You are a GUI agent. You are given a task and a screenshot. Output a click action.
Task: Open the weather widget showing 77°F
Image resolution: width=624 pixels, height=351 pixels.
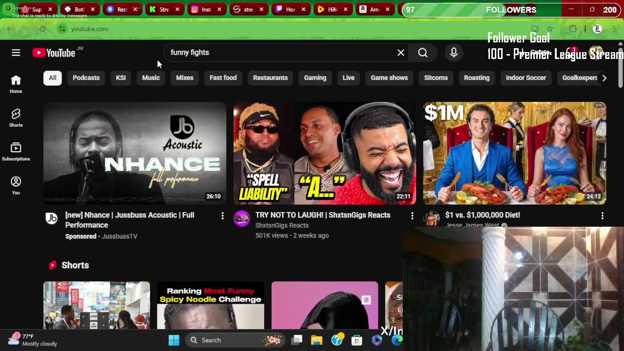33,340
